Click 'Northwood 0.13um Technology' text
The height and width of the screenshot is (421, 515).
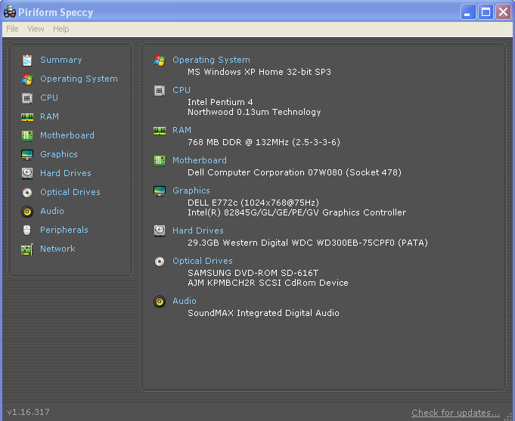point(254,112)
